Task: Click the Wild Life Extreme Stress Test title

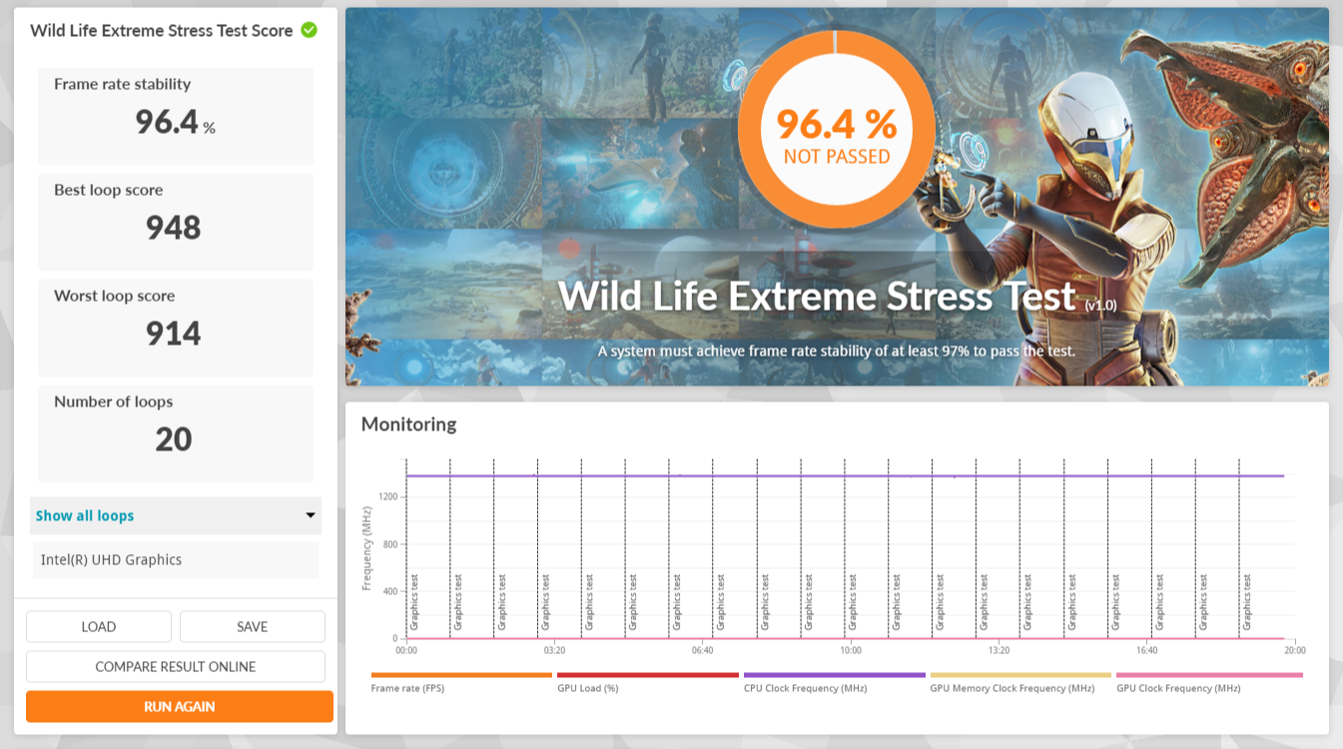Action: coord(817,297)
